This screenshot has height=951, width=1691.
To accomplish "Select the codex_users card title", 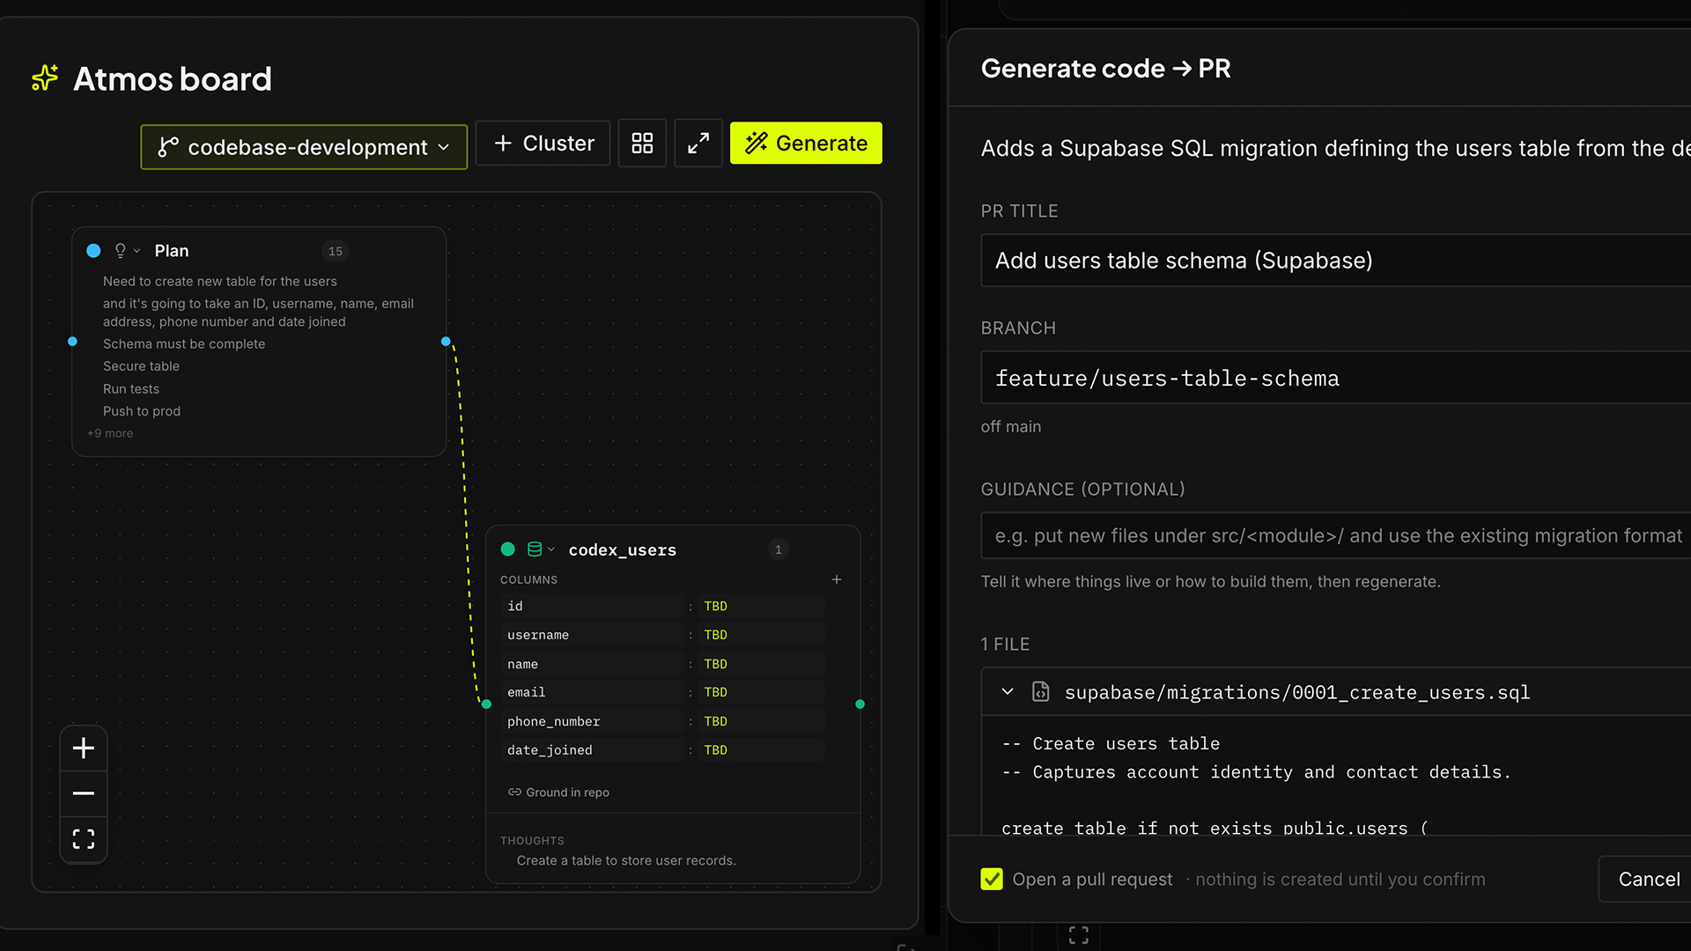I will coord(622,550).
